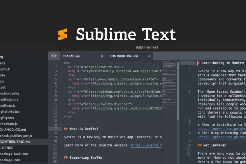246x164 pixels.
Task: Open .mocharc.js in the sidebar
Action: [x=9, y=124]
